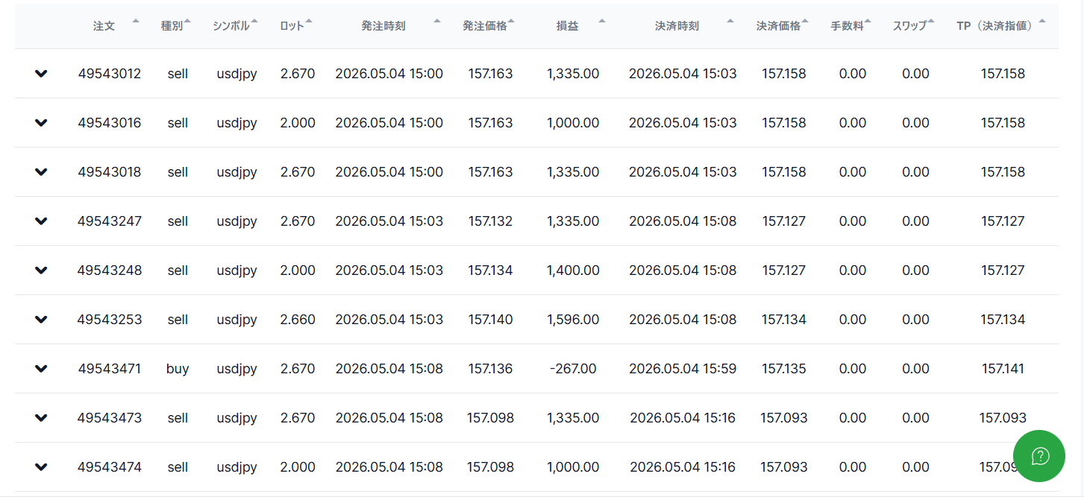Click the TP（決済指値） sort arrow

(1042, 21)
